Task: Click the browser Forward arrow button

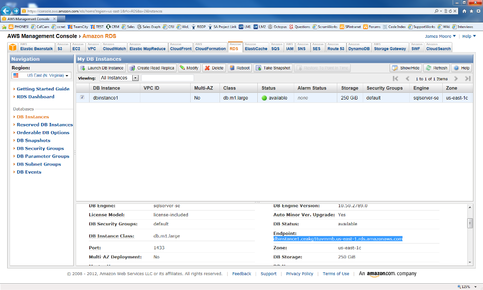Action: coord(16,11)
